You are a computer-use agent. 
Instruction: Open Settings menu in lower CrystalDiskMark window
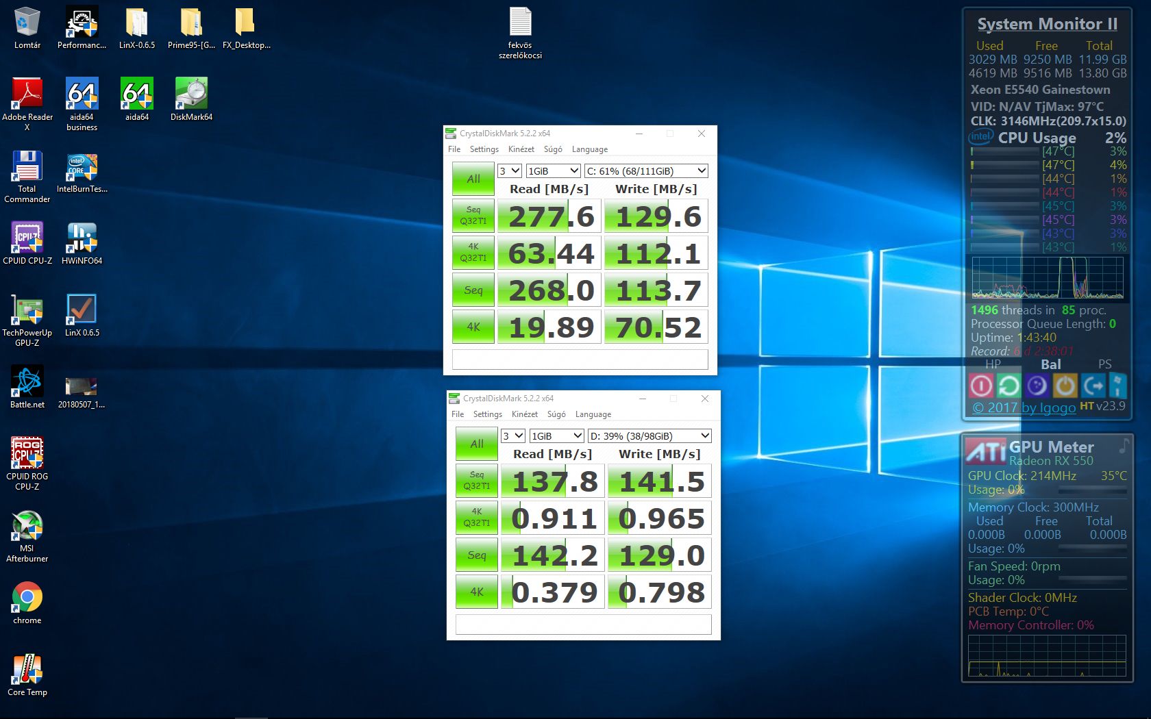487,414
